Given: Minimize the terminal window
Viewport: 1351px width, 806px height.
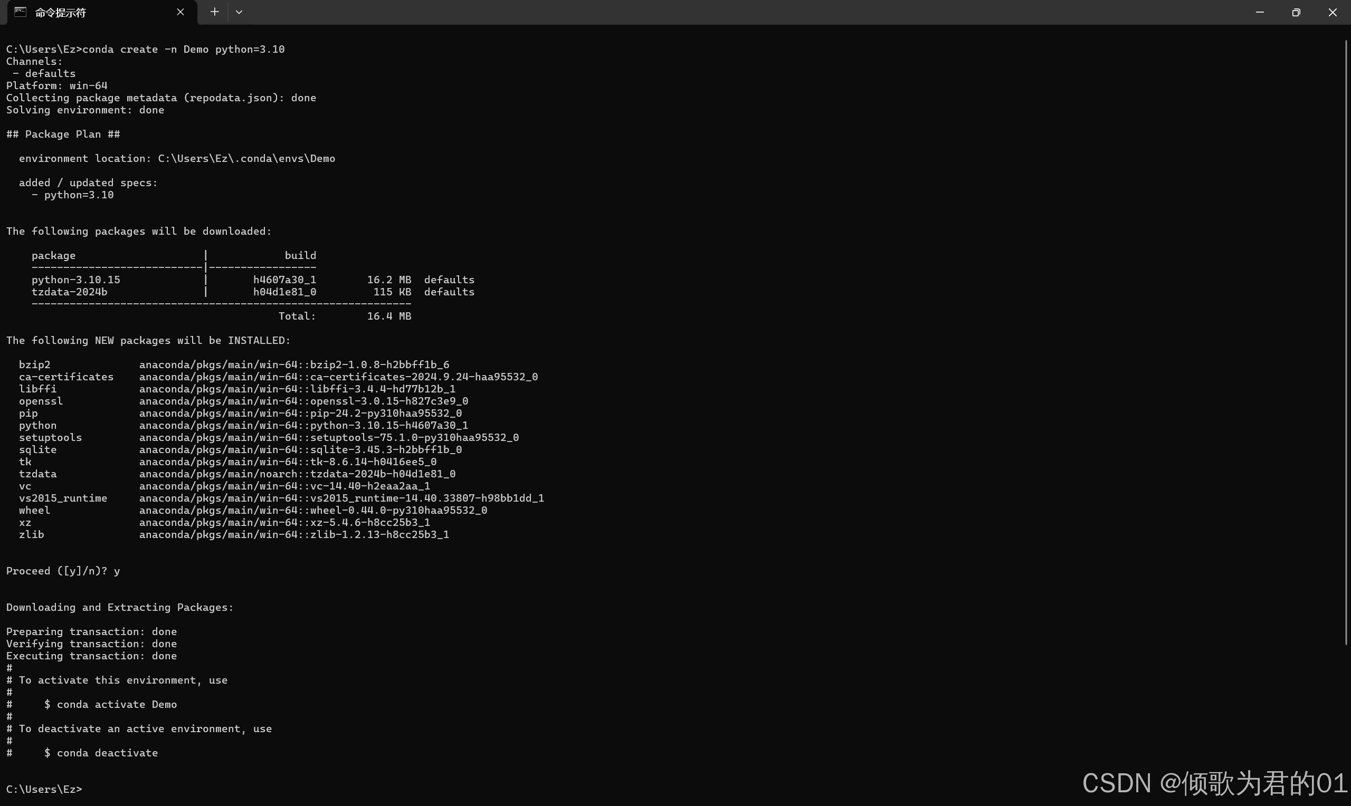Looking at the screenshot, I should (x=1259, y=12).
